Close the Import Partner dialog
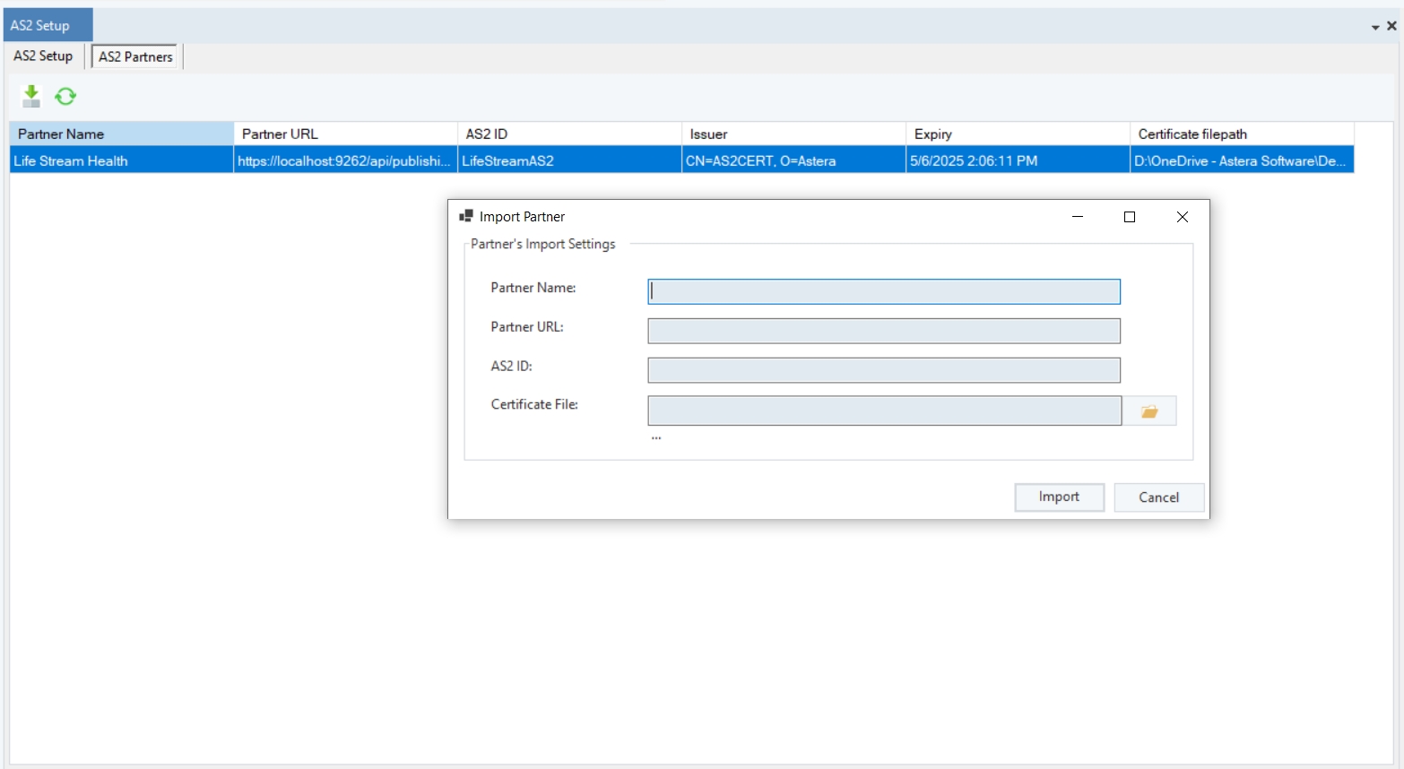Viewport: 1404px width, 769px height. (x=1182, y=217)
